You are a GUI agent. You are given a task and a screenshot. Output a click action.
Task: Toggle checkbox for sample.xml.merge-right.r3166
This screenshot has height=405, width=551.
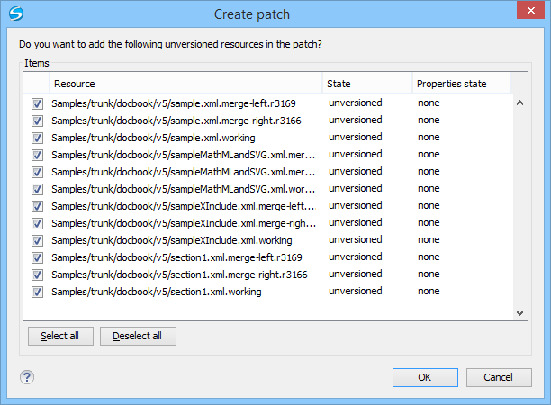click(x=37, y=121)
